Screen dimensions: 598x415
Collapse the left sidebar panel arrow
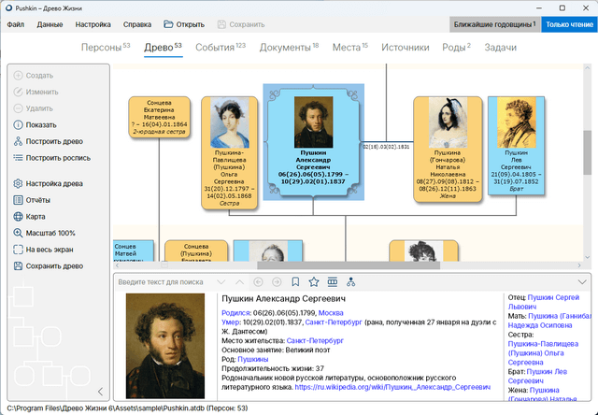[x=100, y=392]
